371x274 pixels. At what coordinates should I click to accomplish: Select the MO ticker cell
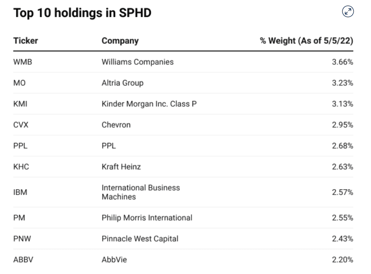click(x=19, y=83)
